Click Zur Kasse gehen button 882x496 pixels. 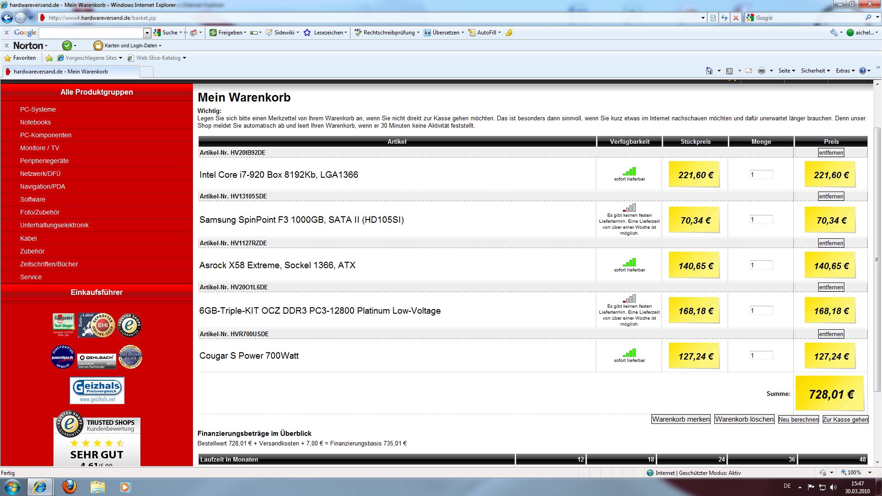tap(845, 419)
